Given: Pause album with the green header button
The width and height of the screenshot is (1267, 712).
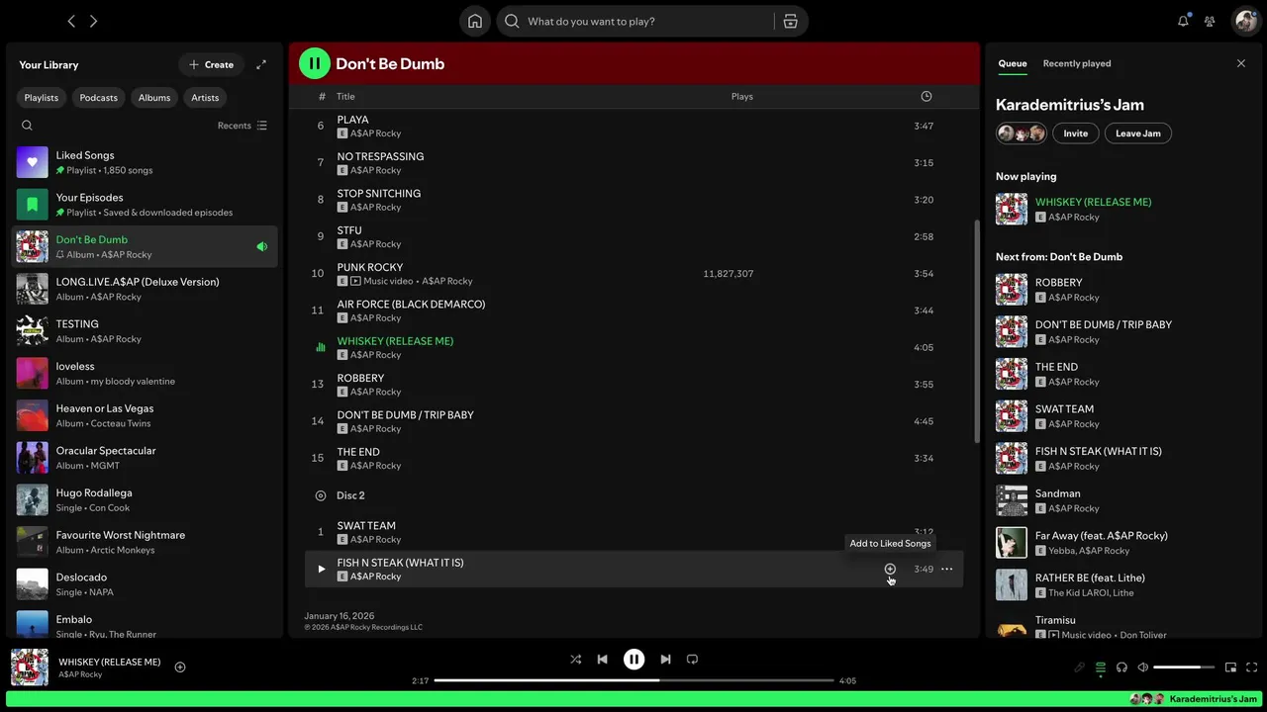Looking at the screenshot, I should 315,63.
